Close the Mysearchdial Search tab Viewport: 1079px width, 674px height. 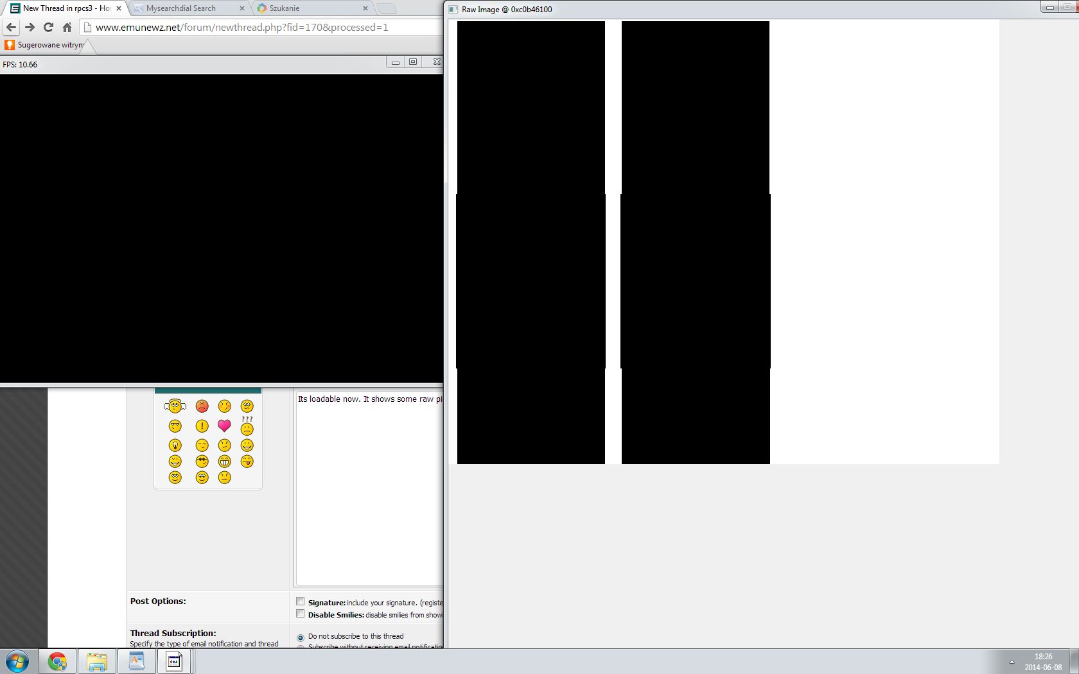click(x=242, y=8)
